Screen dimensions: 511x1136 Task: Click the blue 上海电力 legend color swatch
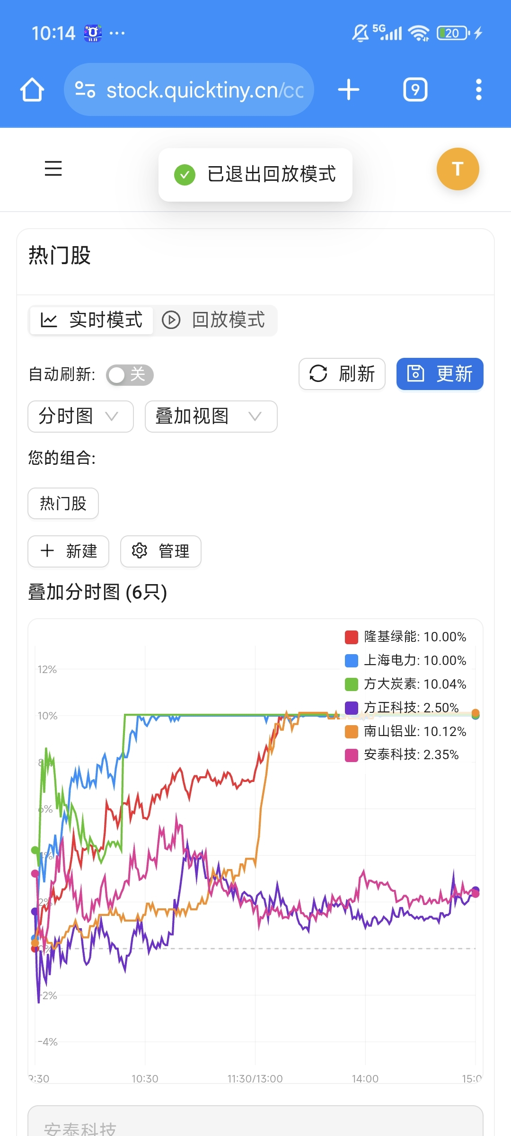(352, 661)
